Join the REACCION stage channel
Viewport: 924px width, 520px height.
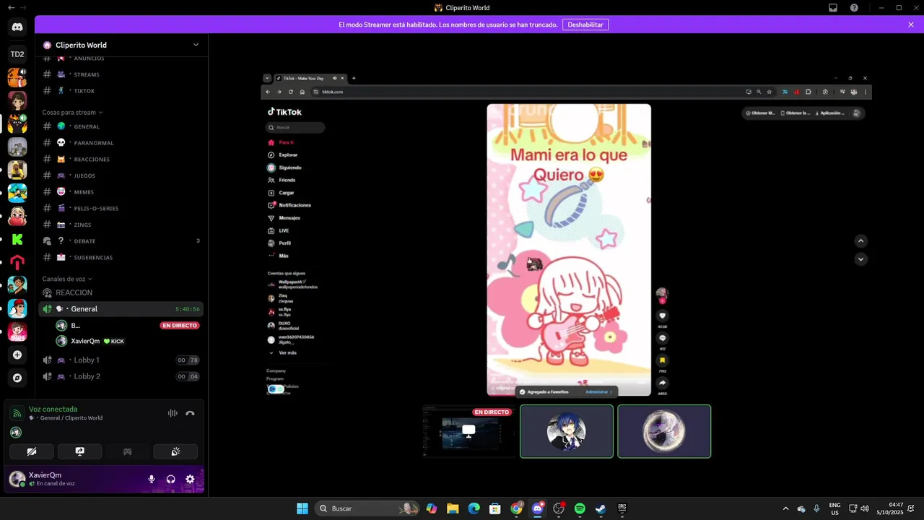(x=121, y=292)
